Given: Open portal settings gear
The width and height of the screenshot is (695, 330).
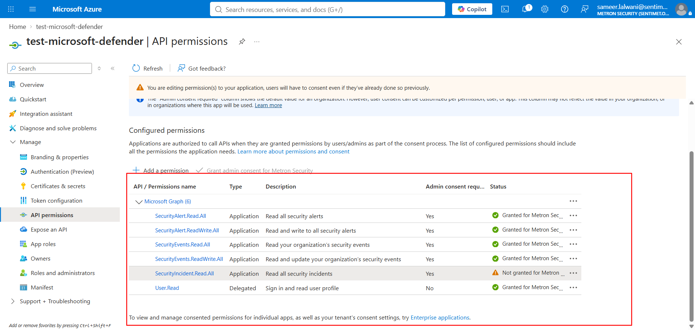Looking at the screenshot, I should coord(545,9).
